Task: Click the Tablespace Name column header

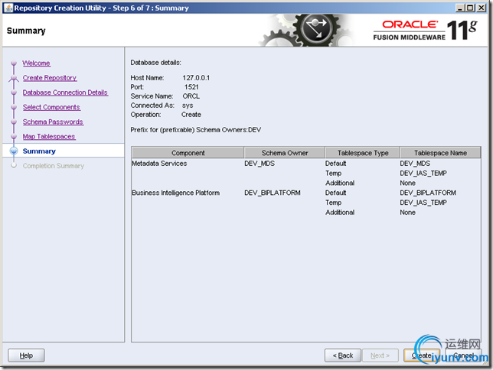Action: (440, 153)
